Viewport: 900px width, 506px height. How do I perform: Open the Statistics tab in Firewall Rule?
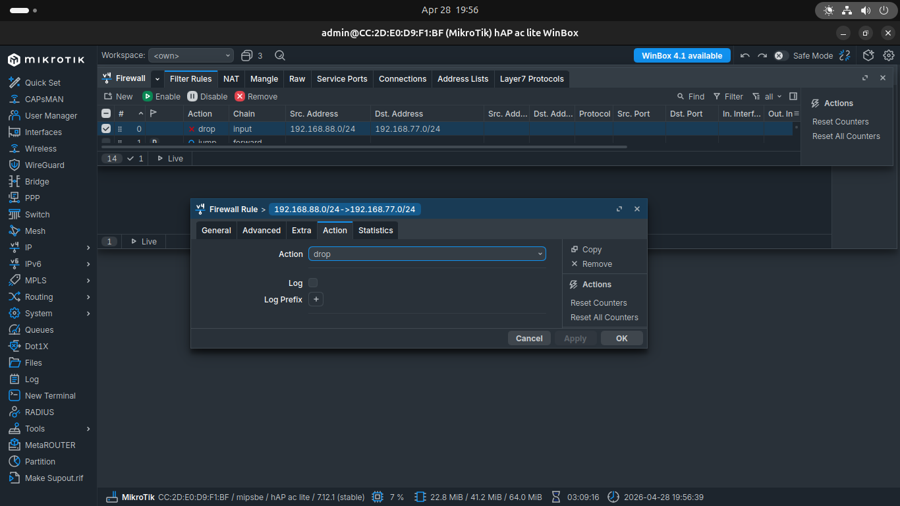pos(376,230)
